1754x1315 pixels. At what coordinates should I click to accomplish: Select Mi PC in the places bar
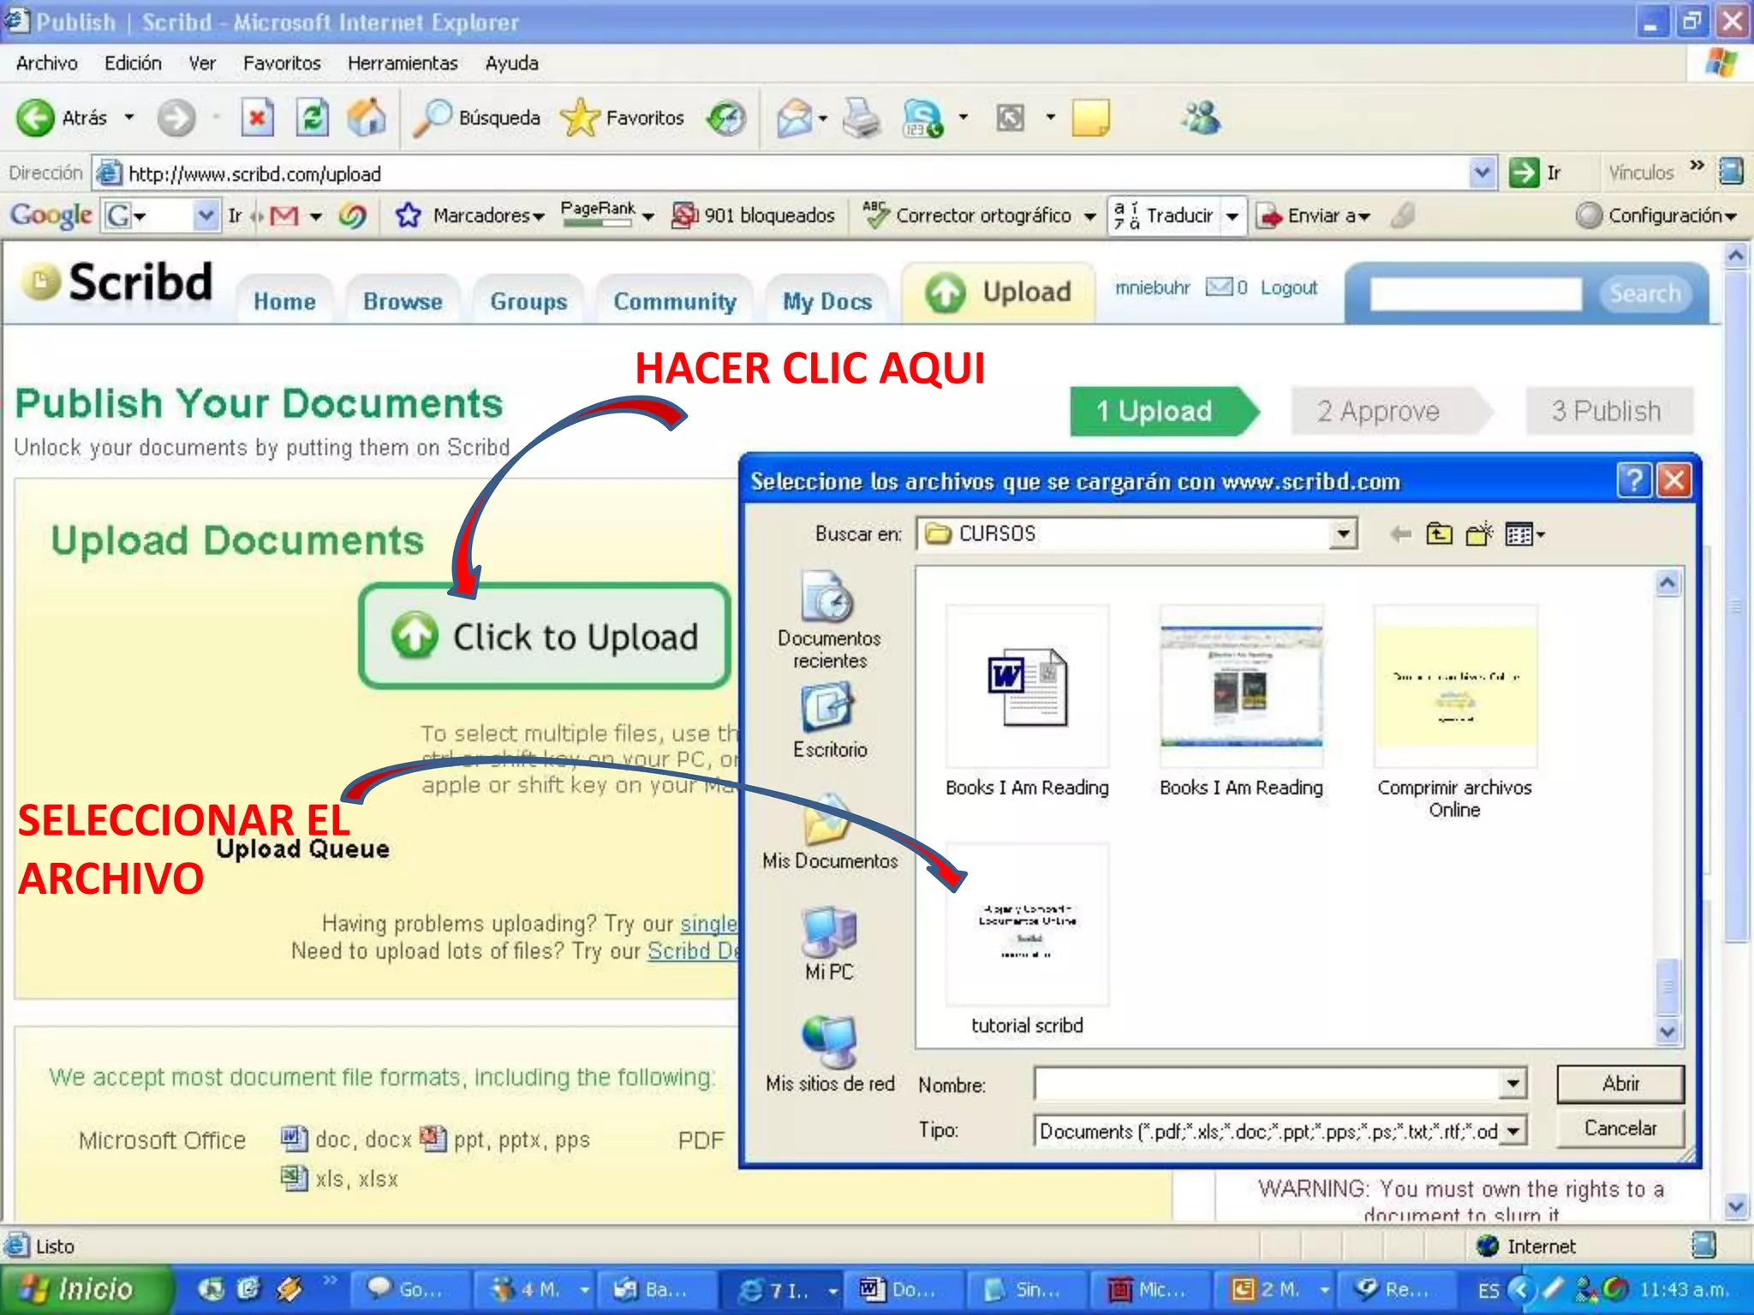[829, 944]
